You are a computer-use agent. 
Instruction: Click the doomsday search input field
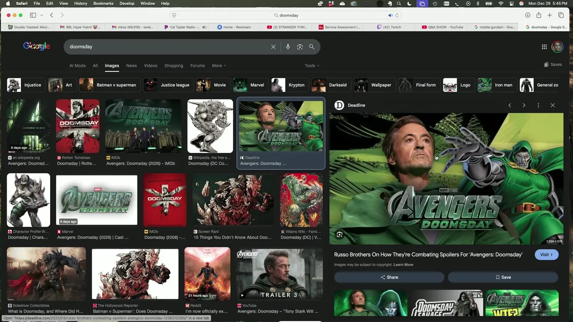(x=168, y=47)
